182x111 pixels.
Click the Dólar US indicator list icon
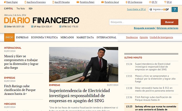[x=5, y=27]
